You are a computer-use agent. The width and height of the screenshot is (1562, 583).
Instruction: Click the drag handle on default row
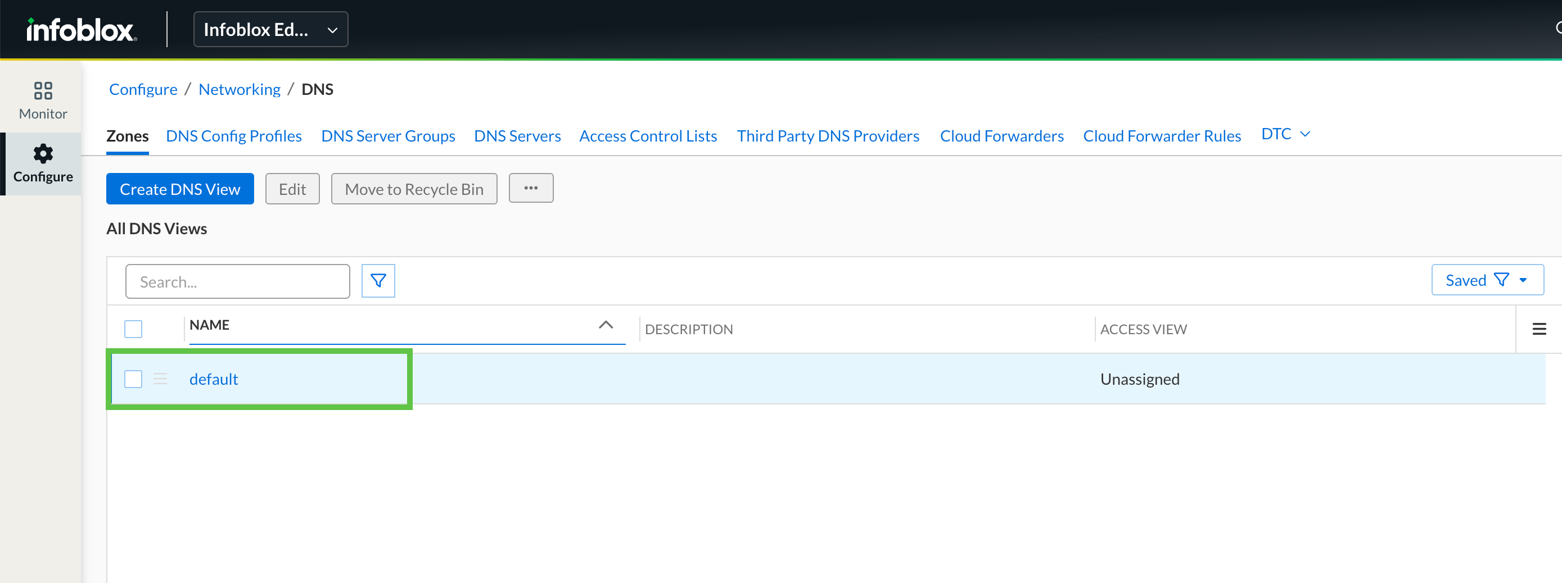[160, 379]
